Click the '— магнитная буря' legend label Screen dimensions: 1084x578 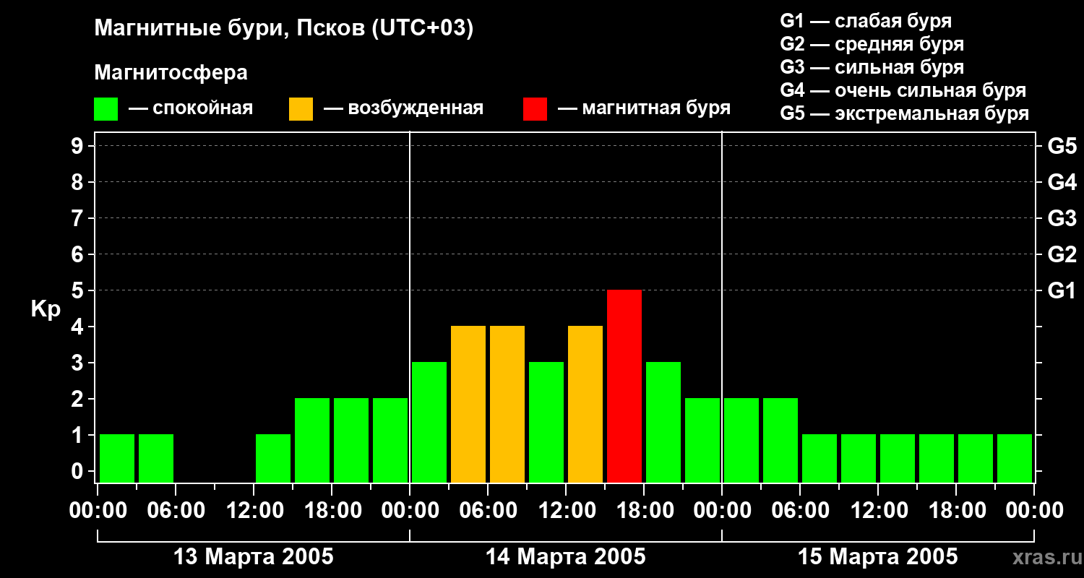tap(644, 109)
